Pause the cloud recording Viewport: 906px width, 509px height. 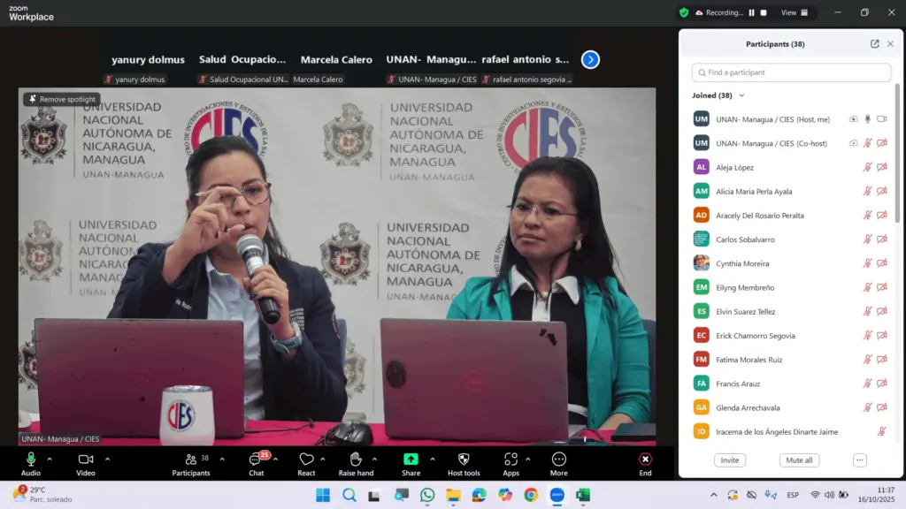[752, 12]
